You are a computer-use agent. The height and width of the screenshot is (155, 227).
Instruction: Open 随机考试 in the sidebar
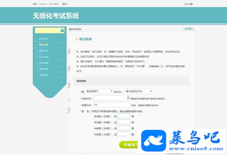(44, 51)
